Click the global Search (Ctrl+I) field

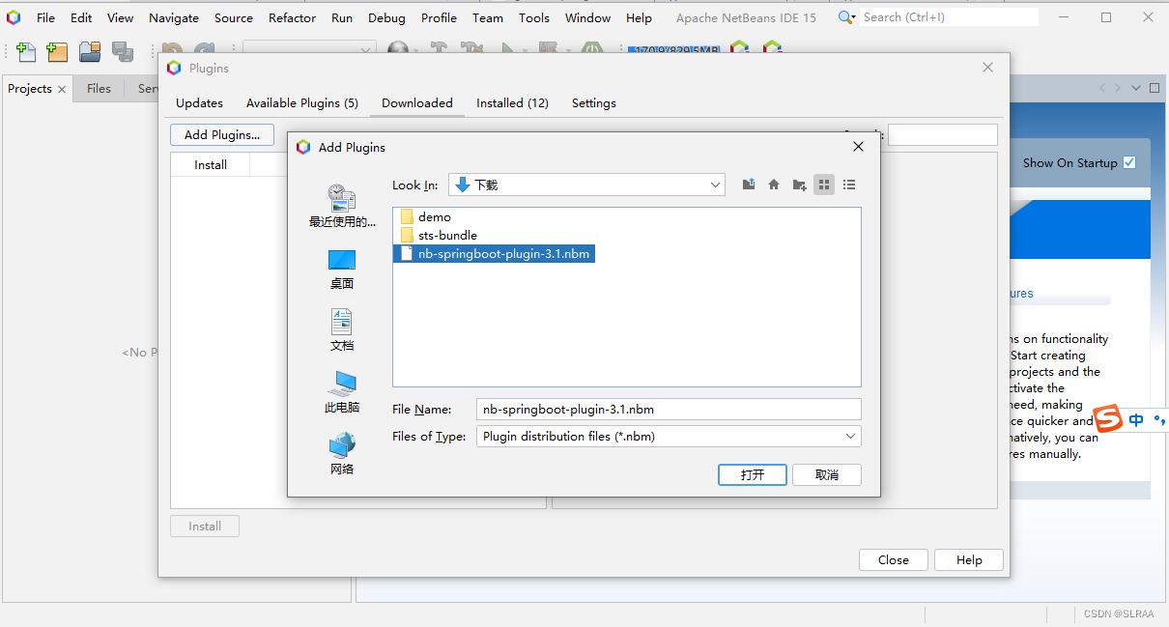pos(949,17)
